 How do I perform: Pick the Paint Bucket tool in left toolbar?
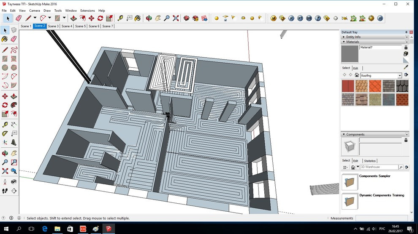tap(5, 39)
